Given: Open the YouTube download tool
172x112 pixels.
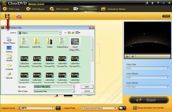Looking at the screenshot, I should click(x=19, y=16).
